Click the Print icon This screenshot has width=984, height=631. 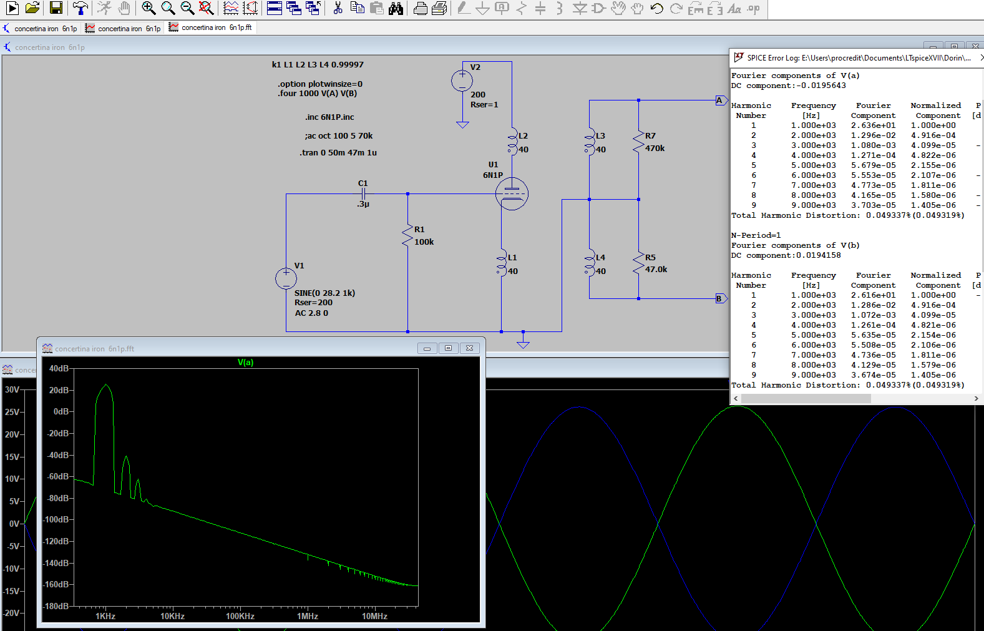(440, 8)
